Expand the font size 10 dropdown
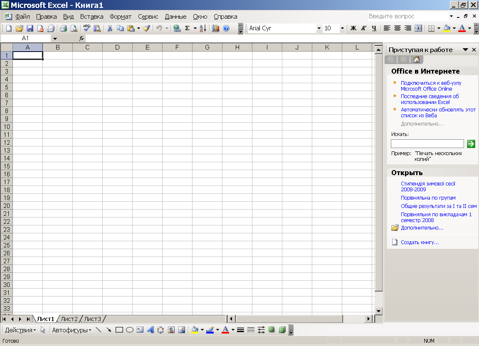 [342, 28]
